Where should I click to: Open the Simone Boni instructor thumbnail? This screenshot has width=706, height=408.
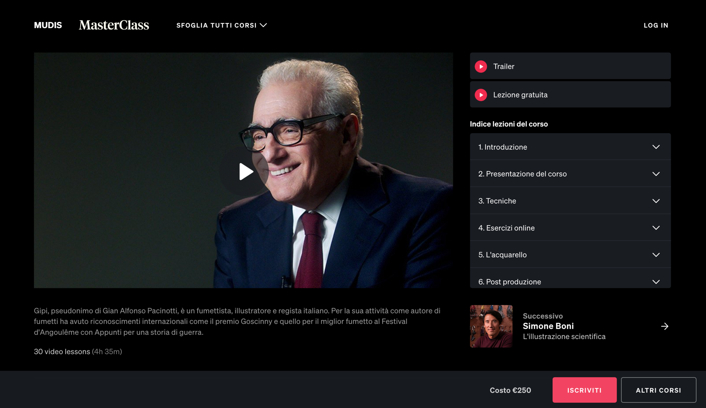pyautogui.click(x=491, y=326)
